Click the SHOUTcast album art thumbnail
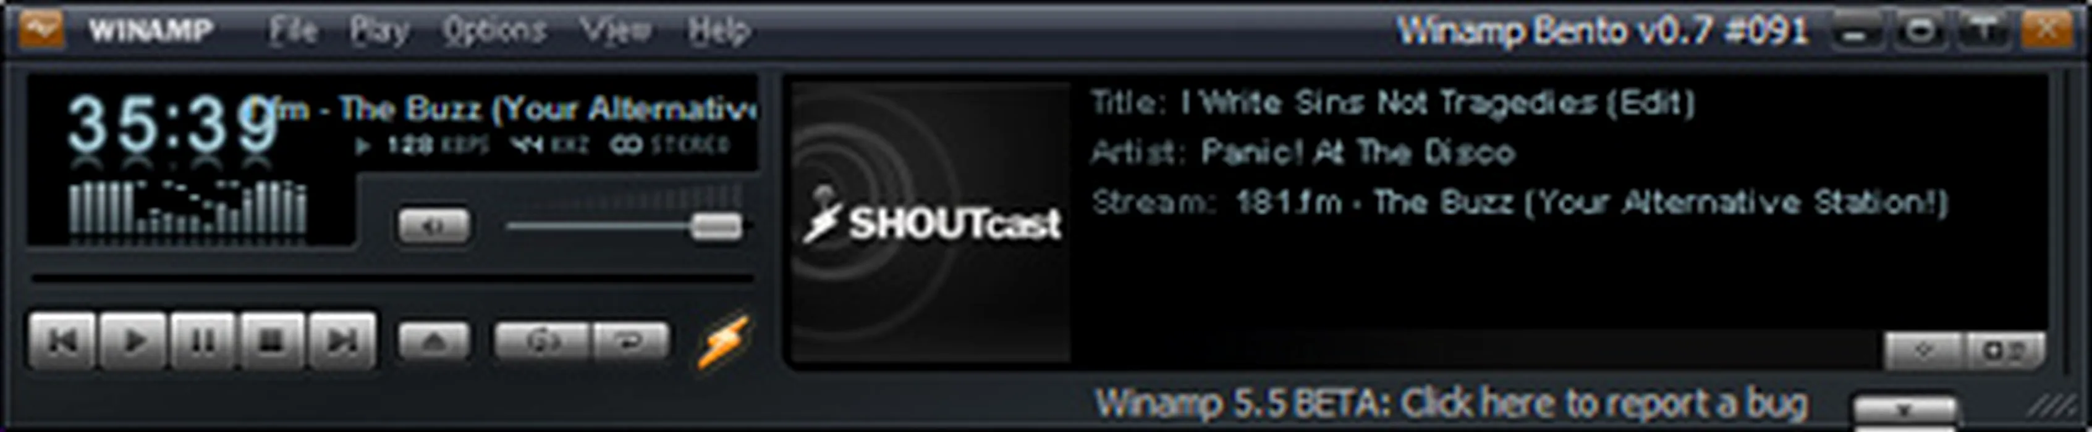The width and height of the screenshot is (2092, 432). coord(931,222)
